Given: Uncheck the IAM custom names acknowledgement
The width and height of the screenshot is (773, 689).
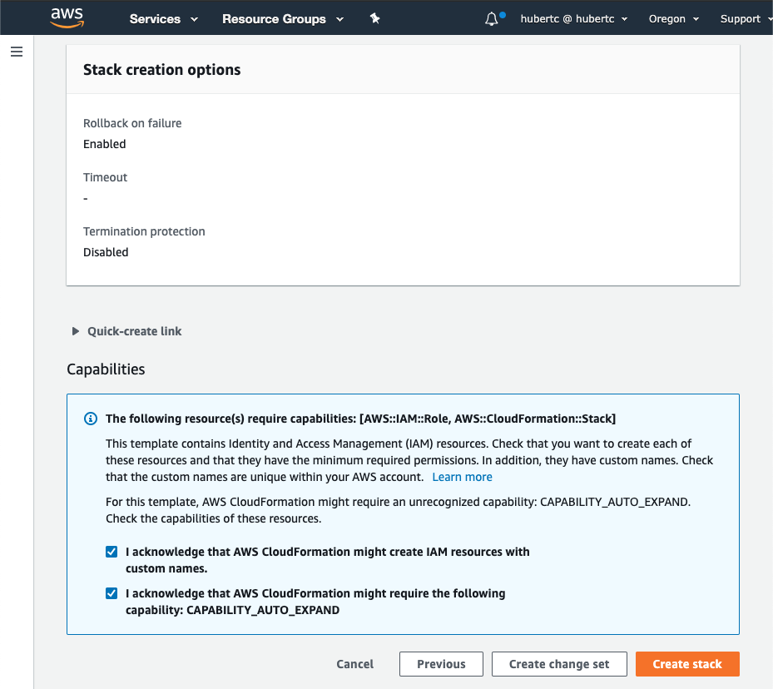Looking at the screenshot, I should pos(111,552).
